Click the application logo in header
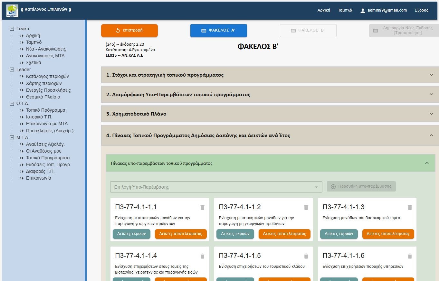439x281 pixels. click(x=12, y=11)
